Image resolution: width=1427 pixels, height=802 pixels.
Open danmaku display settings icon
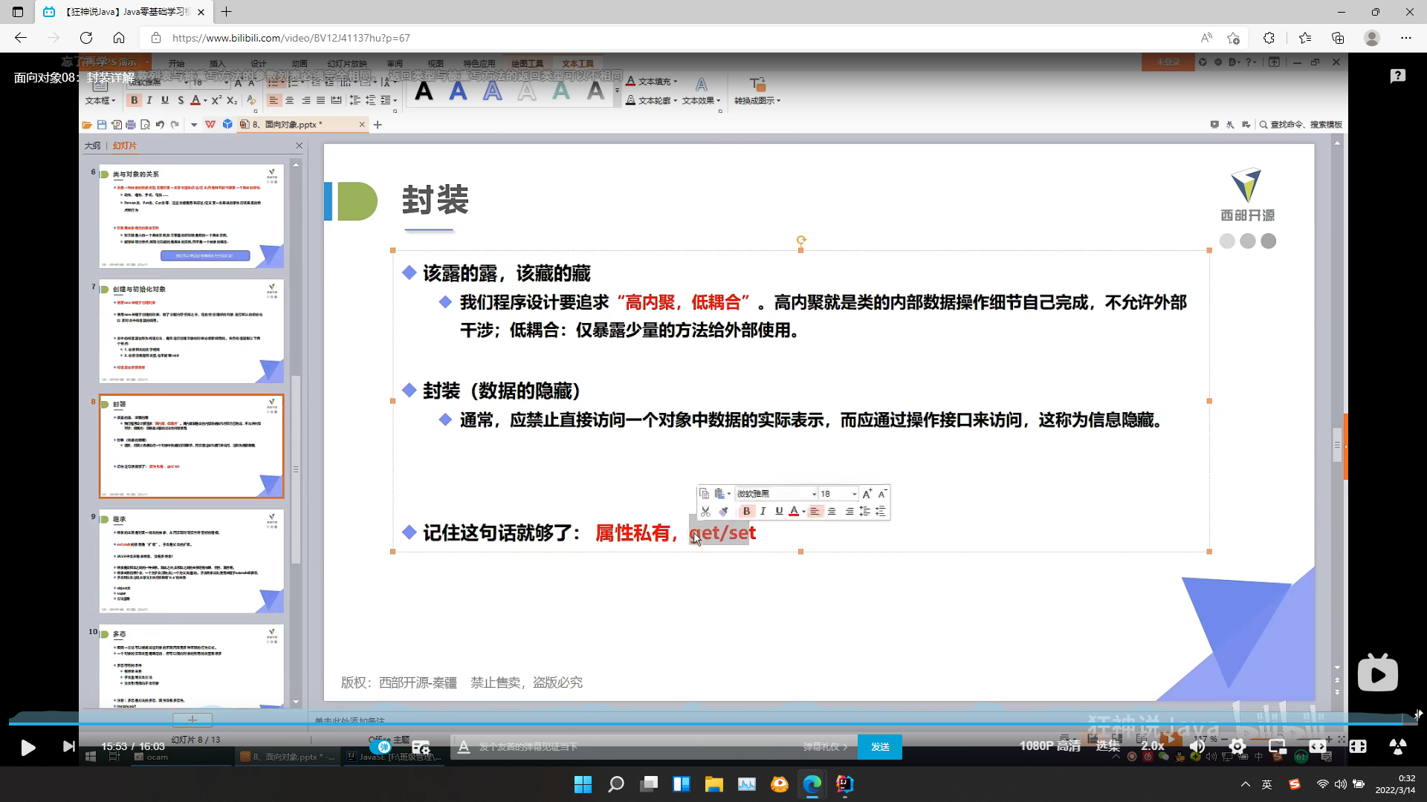[x=421, y=747]
